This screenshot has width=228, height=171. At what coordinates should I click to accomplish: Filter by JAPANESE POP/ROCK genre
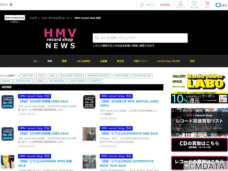98,76
